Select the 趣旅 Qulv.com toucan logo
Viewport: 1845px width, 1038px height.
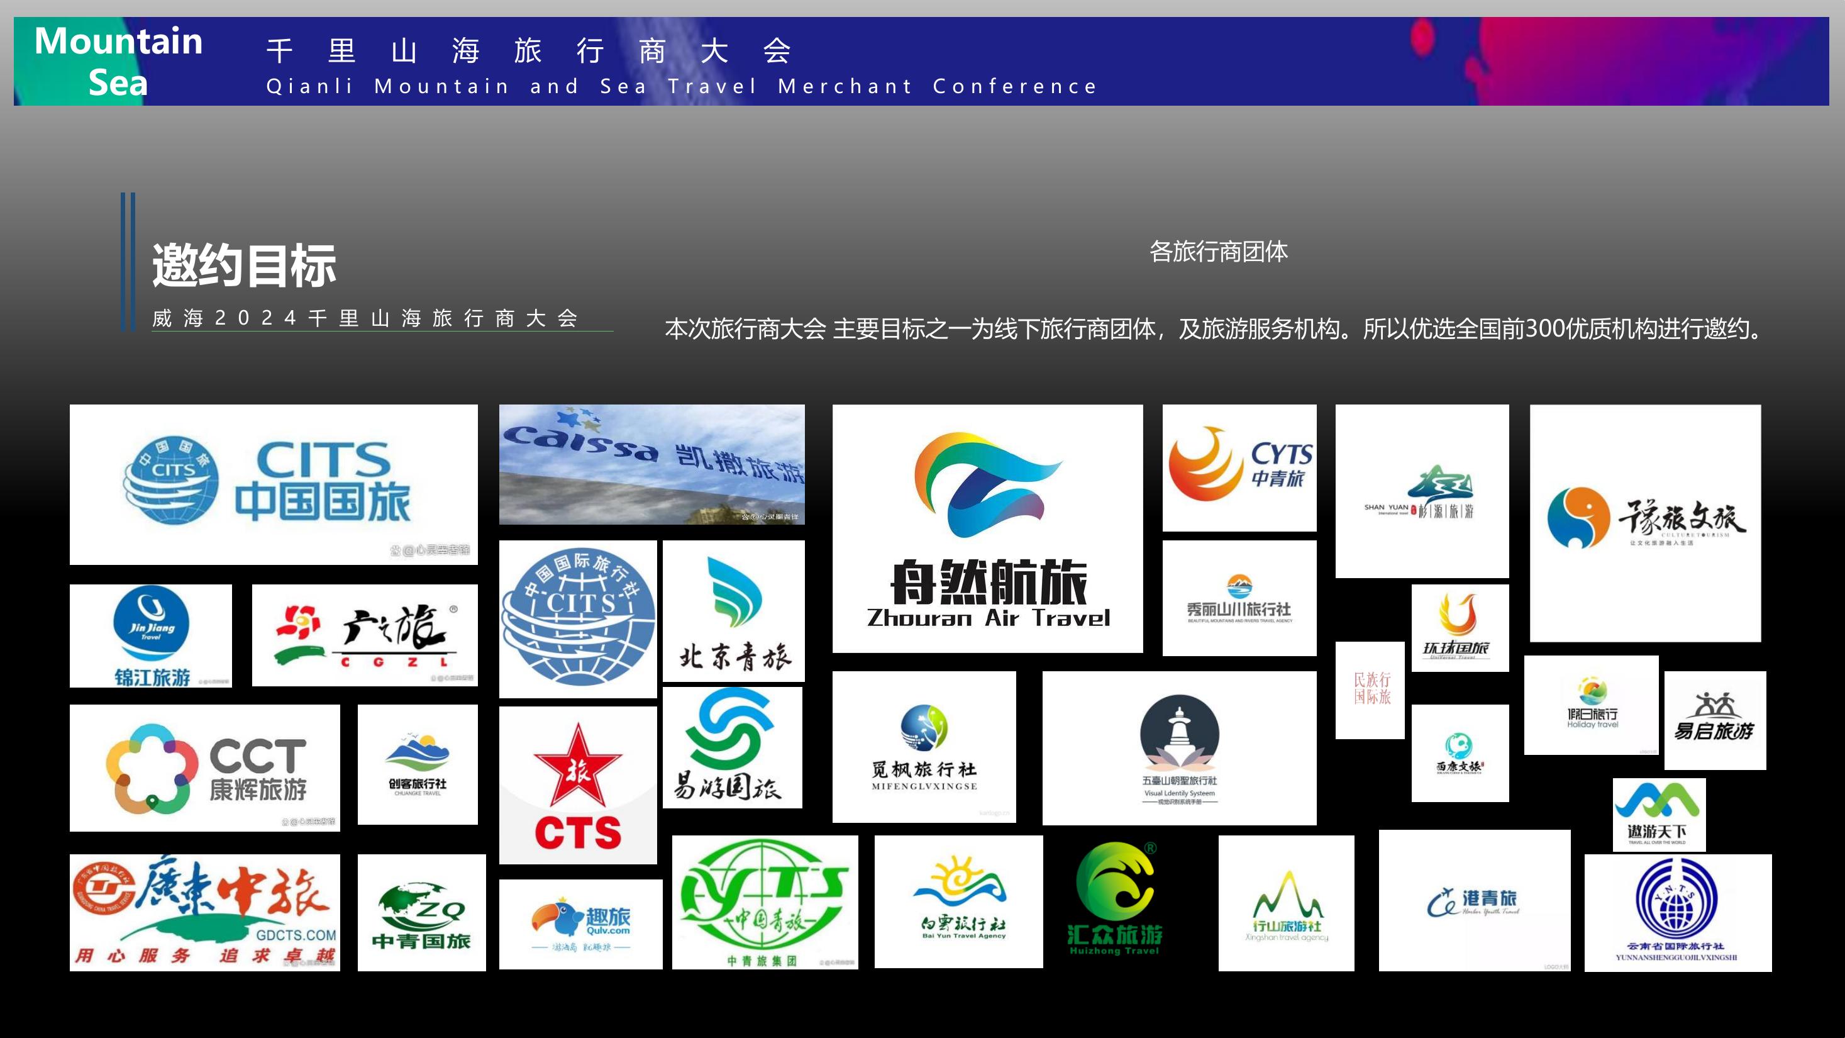[581, 925]
